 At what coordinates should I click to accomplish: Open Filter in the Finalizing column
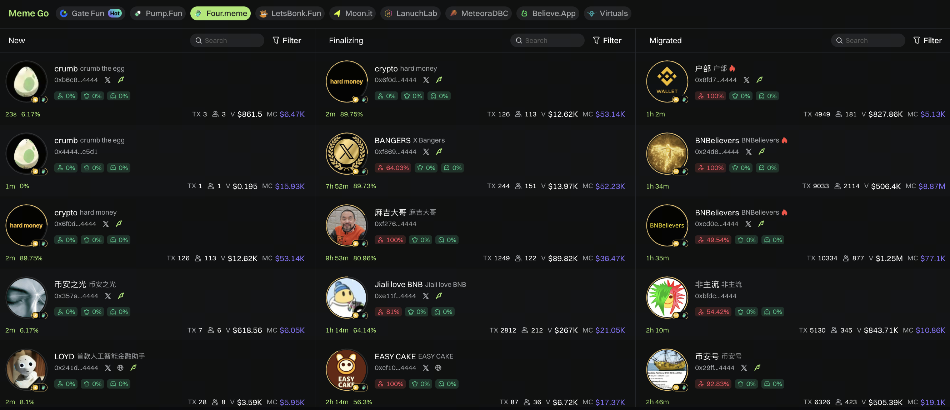pyautogui.click(x=607, y=40)
